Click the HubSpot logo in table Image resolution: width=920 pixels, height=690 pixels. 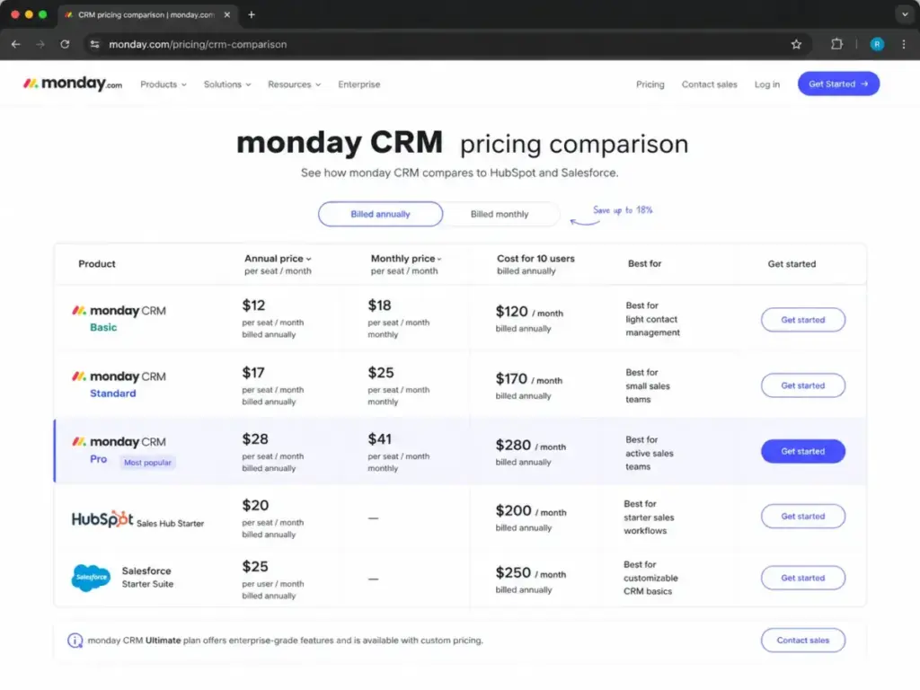tap(102, 518)
